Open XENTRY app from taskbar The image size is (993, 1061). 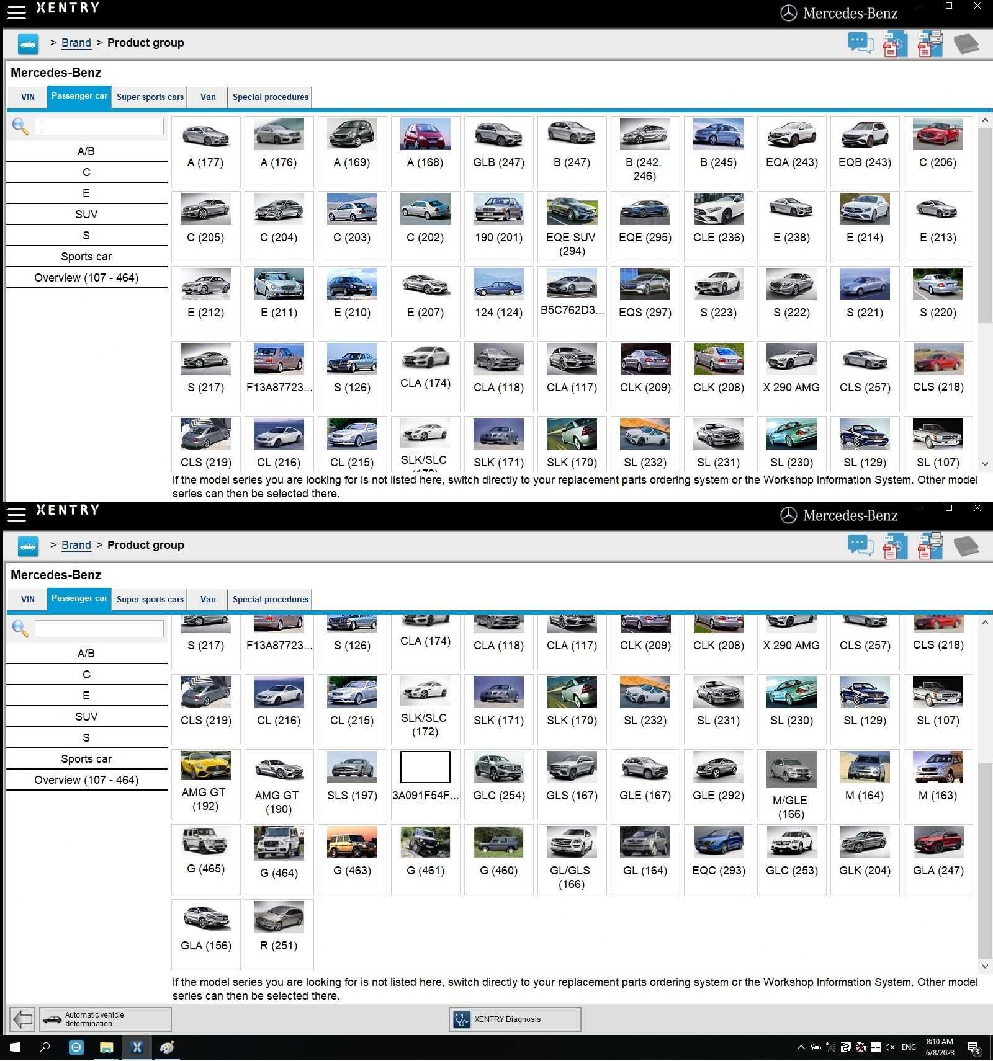(x=137, y=1047)
